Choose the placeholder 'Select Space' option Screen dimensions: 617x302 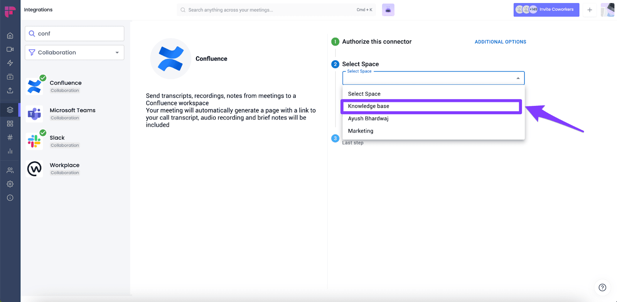[433, 94]
